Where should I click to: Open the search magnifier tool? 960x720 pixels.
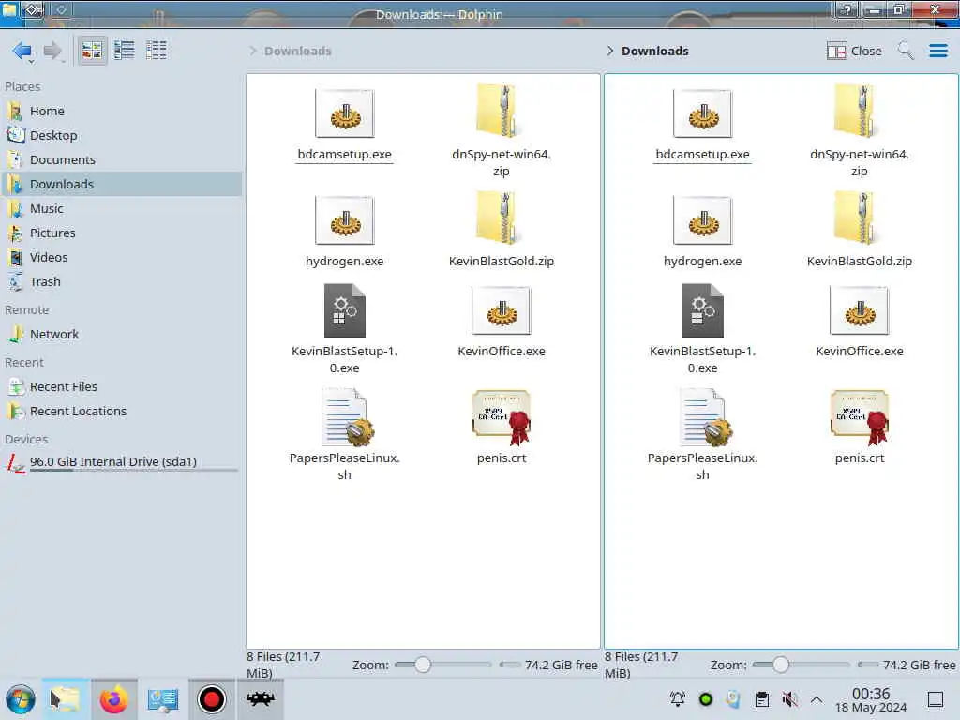906,51
